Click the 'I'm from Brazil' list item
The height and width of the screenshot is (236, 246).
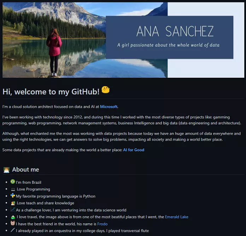coord(28,182)
